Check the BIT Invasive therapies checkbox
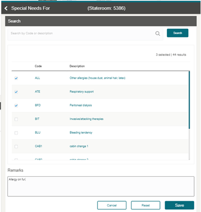Screen dimensions: 201x212 [16, 119]
